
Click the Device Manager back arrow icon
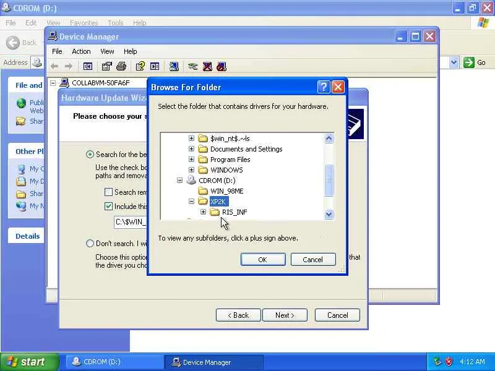click(x=54, y=66)
